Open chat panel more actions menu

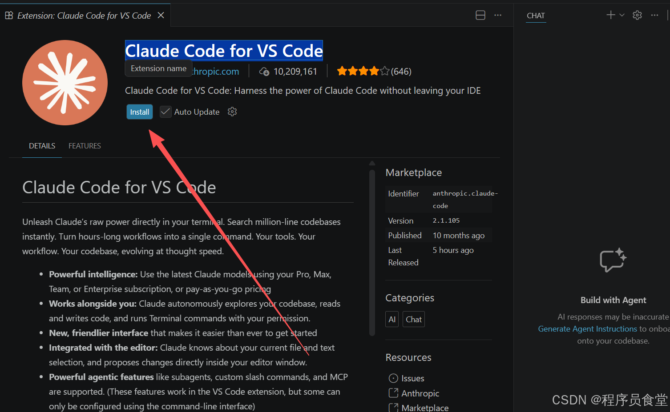pyautogui.click(x=654, y=15)
